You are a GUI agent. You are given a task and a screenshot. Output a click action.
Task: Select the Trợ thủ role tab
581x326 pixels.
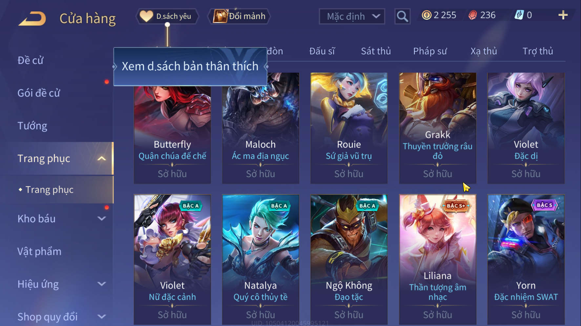[538, 51]
